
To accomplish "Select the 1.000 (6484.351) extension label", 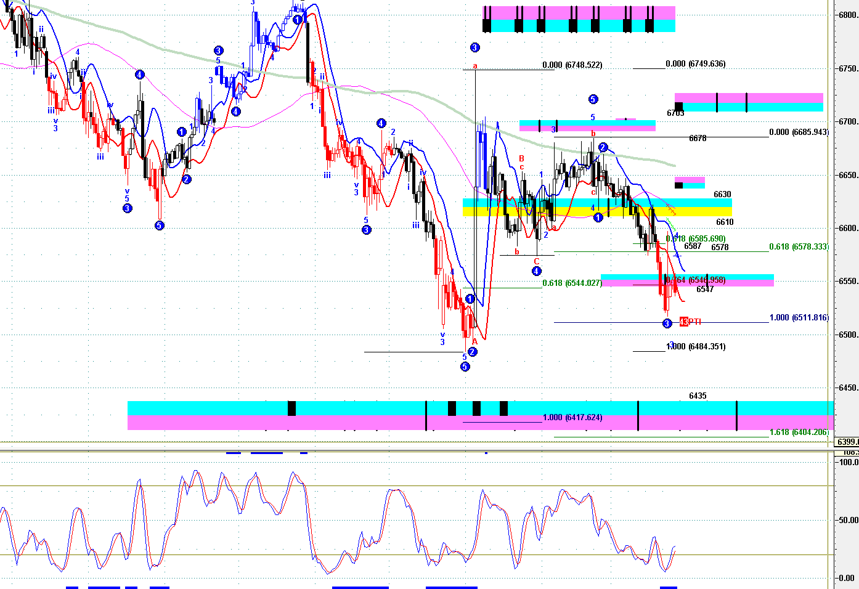I will click(696, 346).
